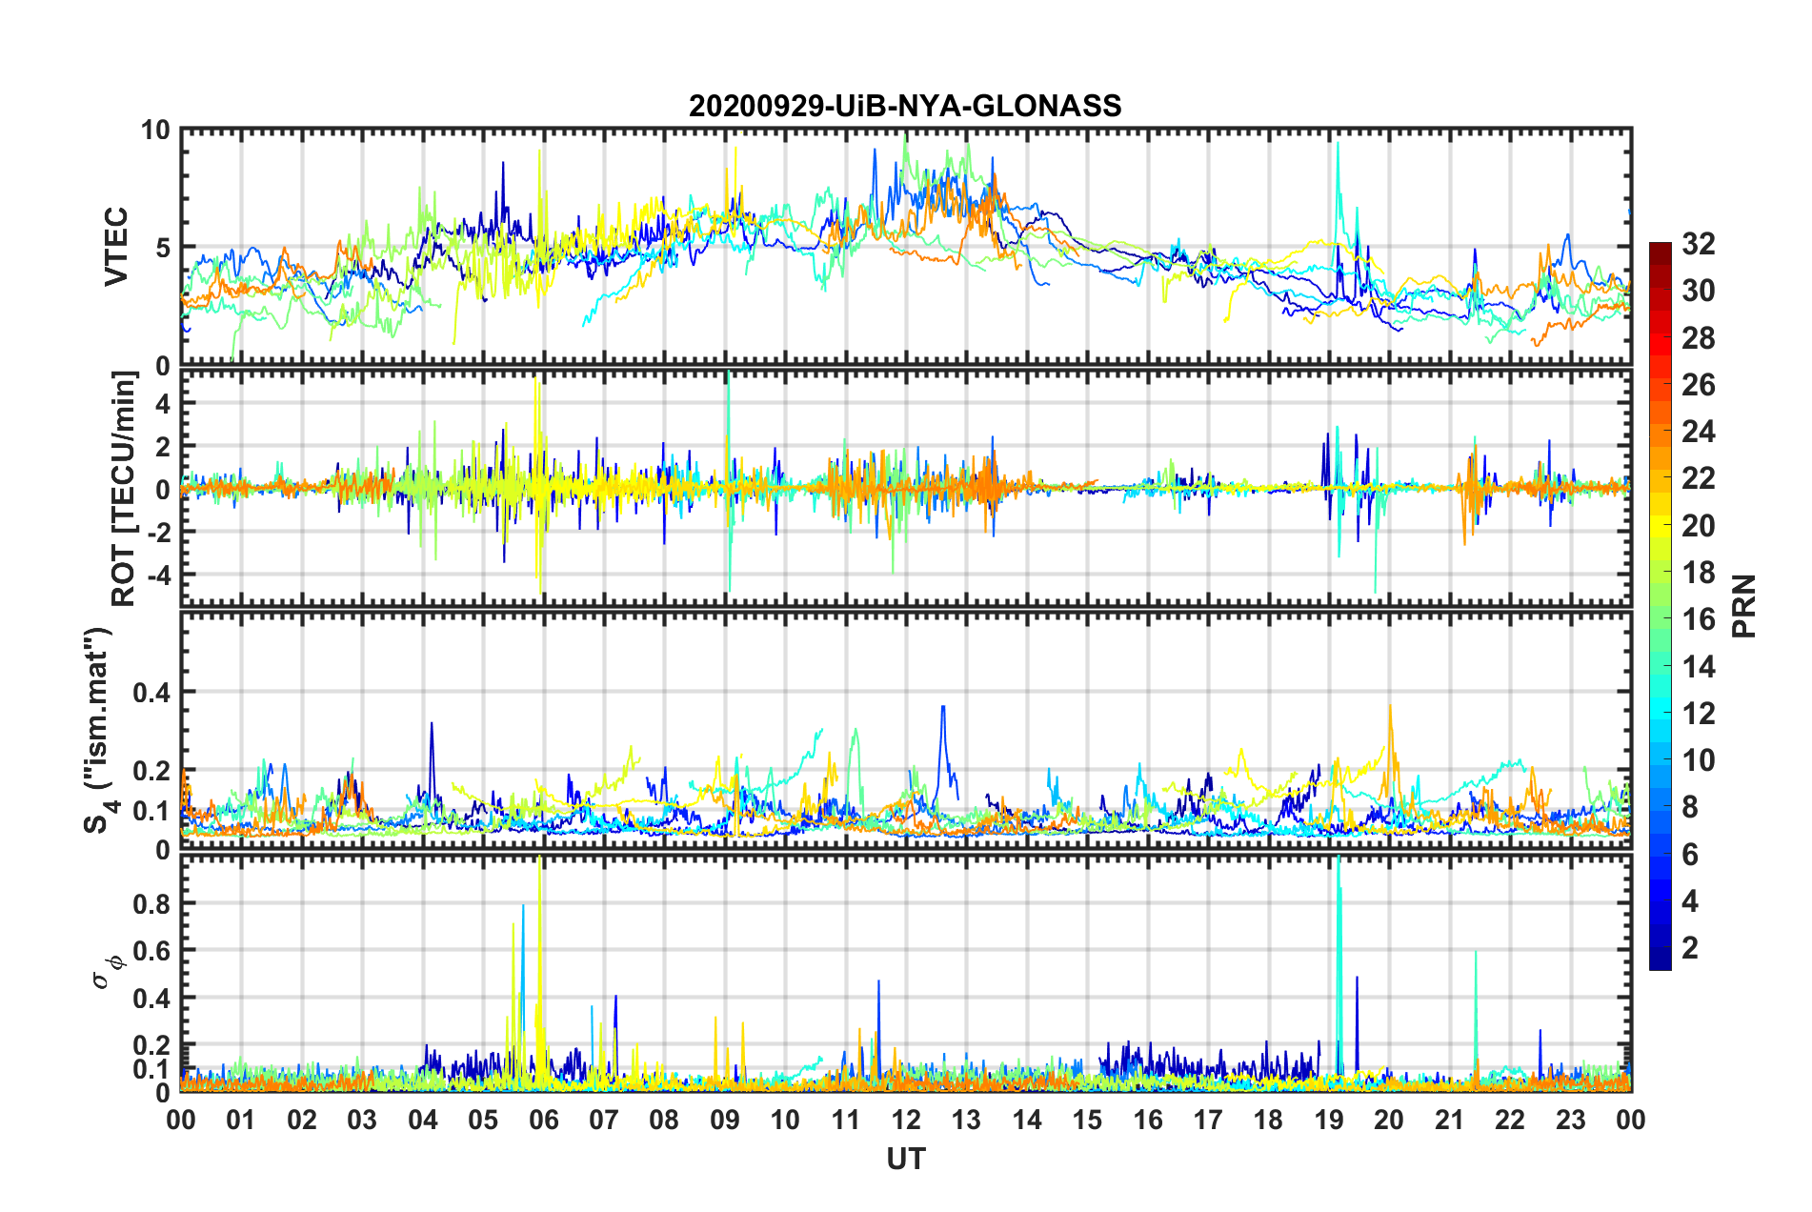Select the VTEC y-axis label

tap(115, 248)
